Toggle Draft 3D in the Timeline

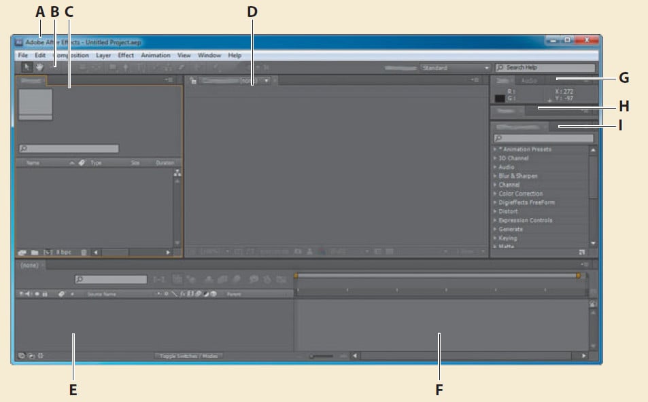(x=191, y=279)
